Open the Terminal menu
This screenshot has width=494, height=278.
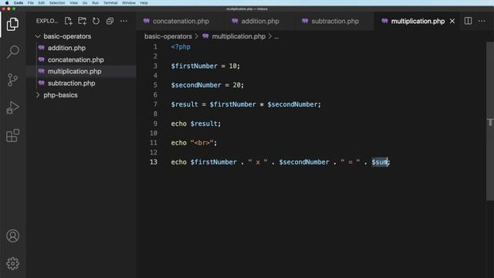pyautogui.click(x=110, y=3)
